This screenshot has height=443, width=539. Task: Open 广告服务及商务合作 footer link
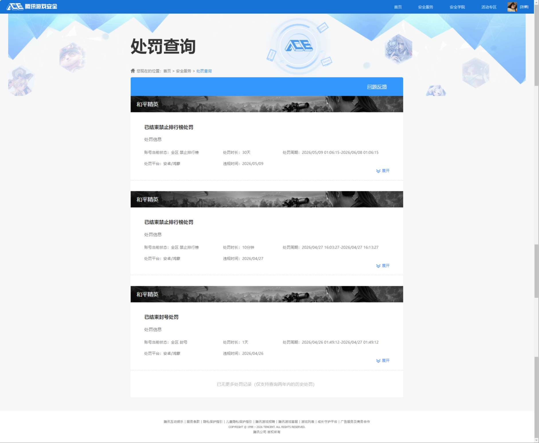pyautogui.click(x=355, y=422)
